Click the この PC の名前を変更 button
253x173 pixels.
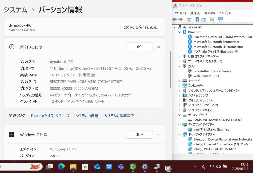(140, 27)
